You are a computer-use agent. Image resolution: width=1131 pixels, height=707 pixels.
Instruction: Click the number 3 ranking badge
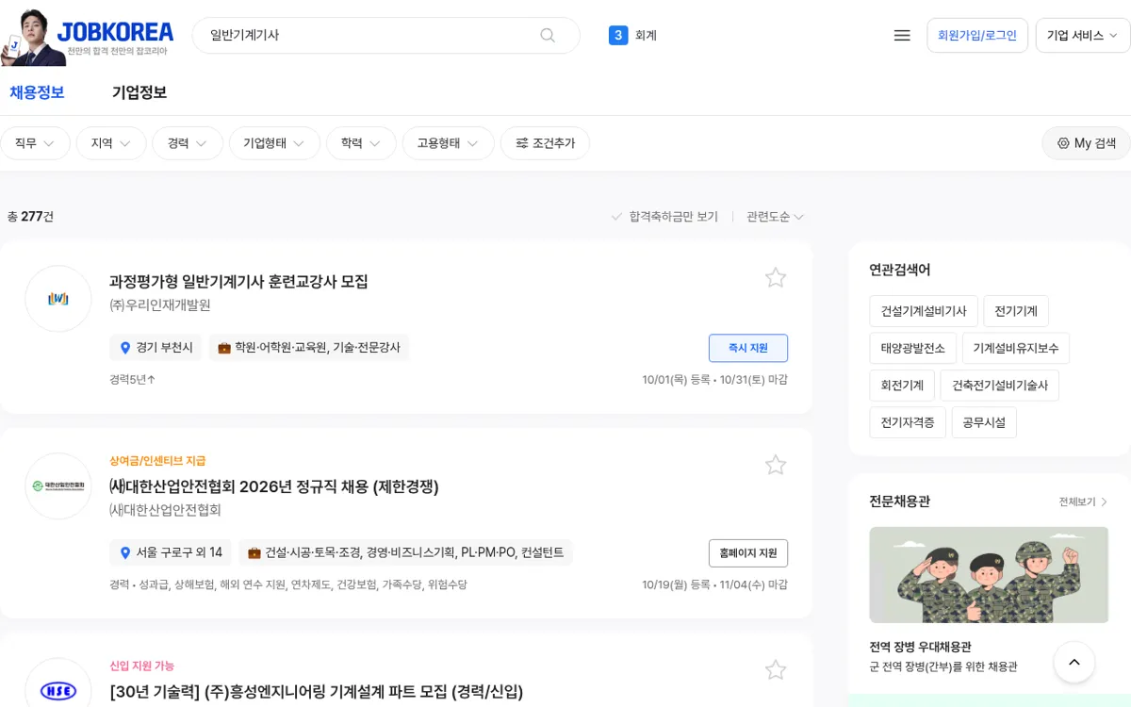pos(618,36)
